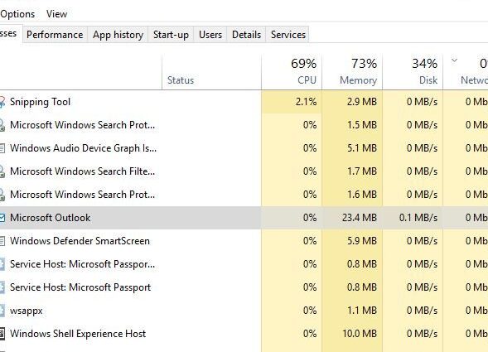
Task: Click the 34% total disk usage figure
Action: (x=424, y=64)
